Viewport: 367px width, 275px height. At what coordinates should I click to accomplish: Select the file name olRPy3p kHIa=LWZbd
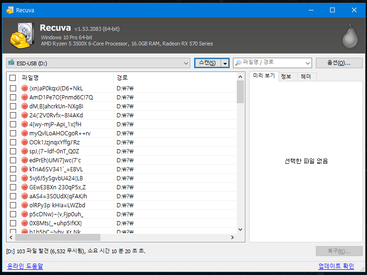coord(57,205)
